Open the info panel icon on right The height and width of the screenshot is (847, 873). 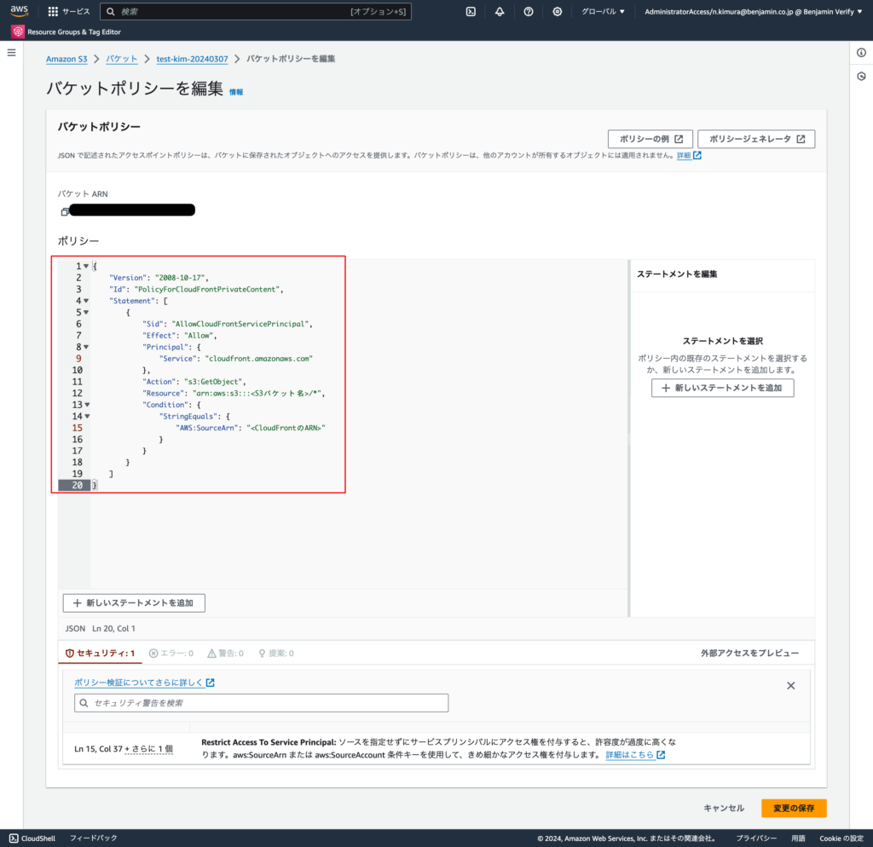click(x=861, y=53)
